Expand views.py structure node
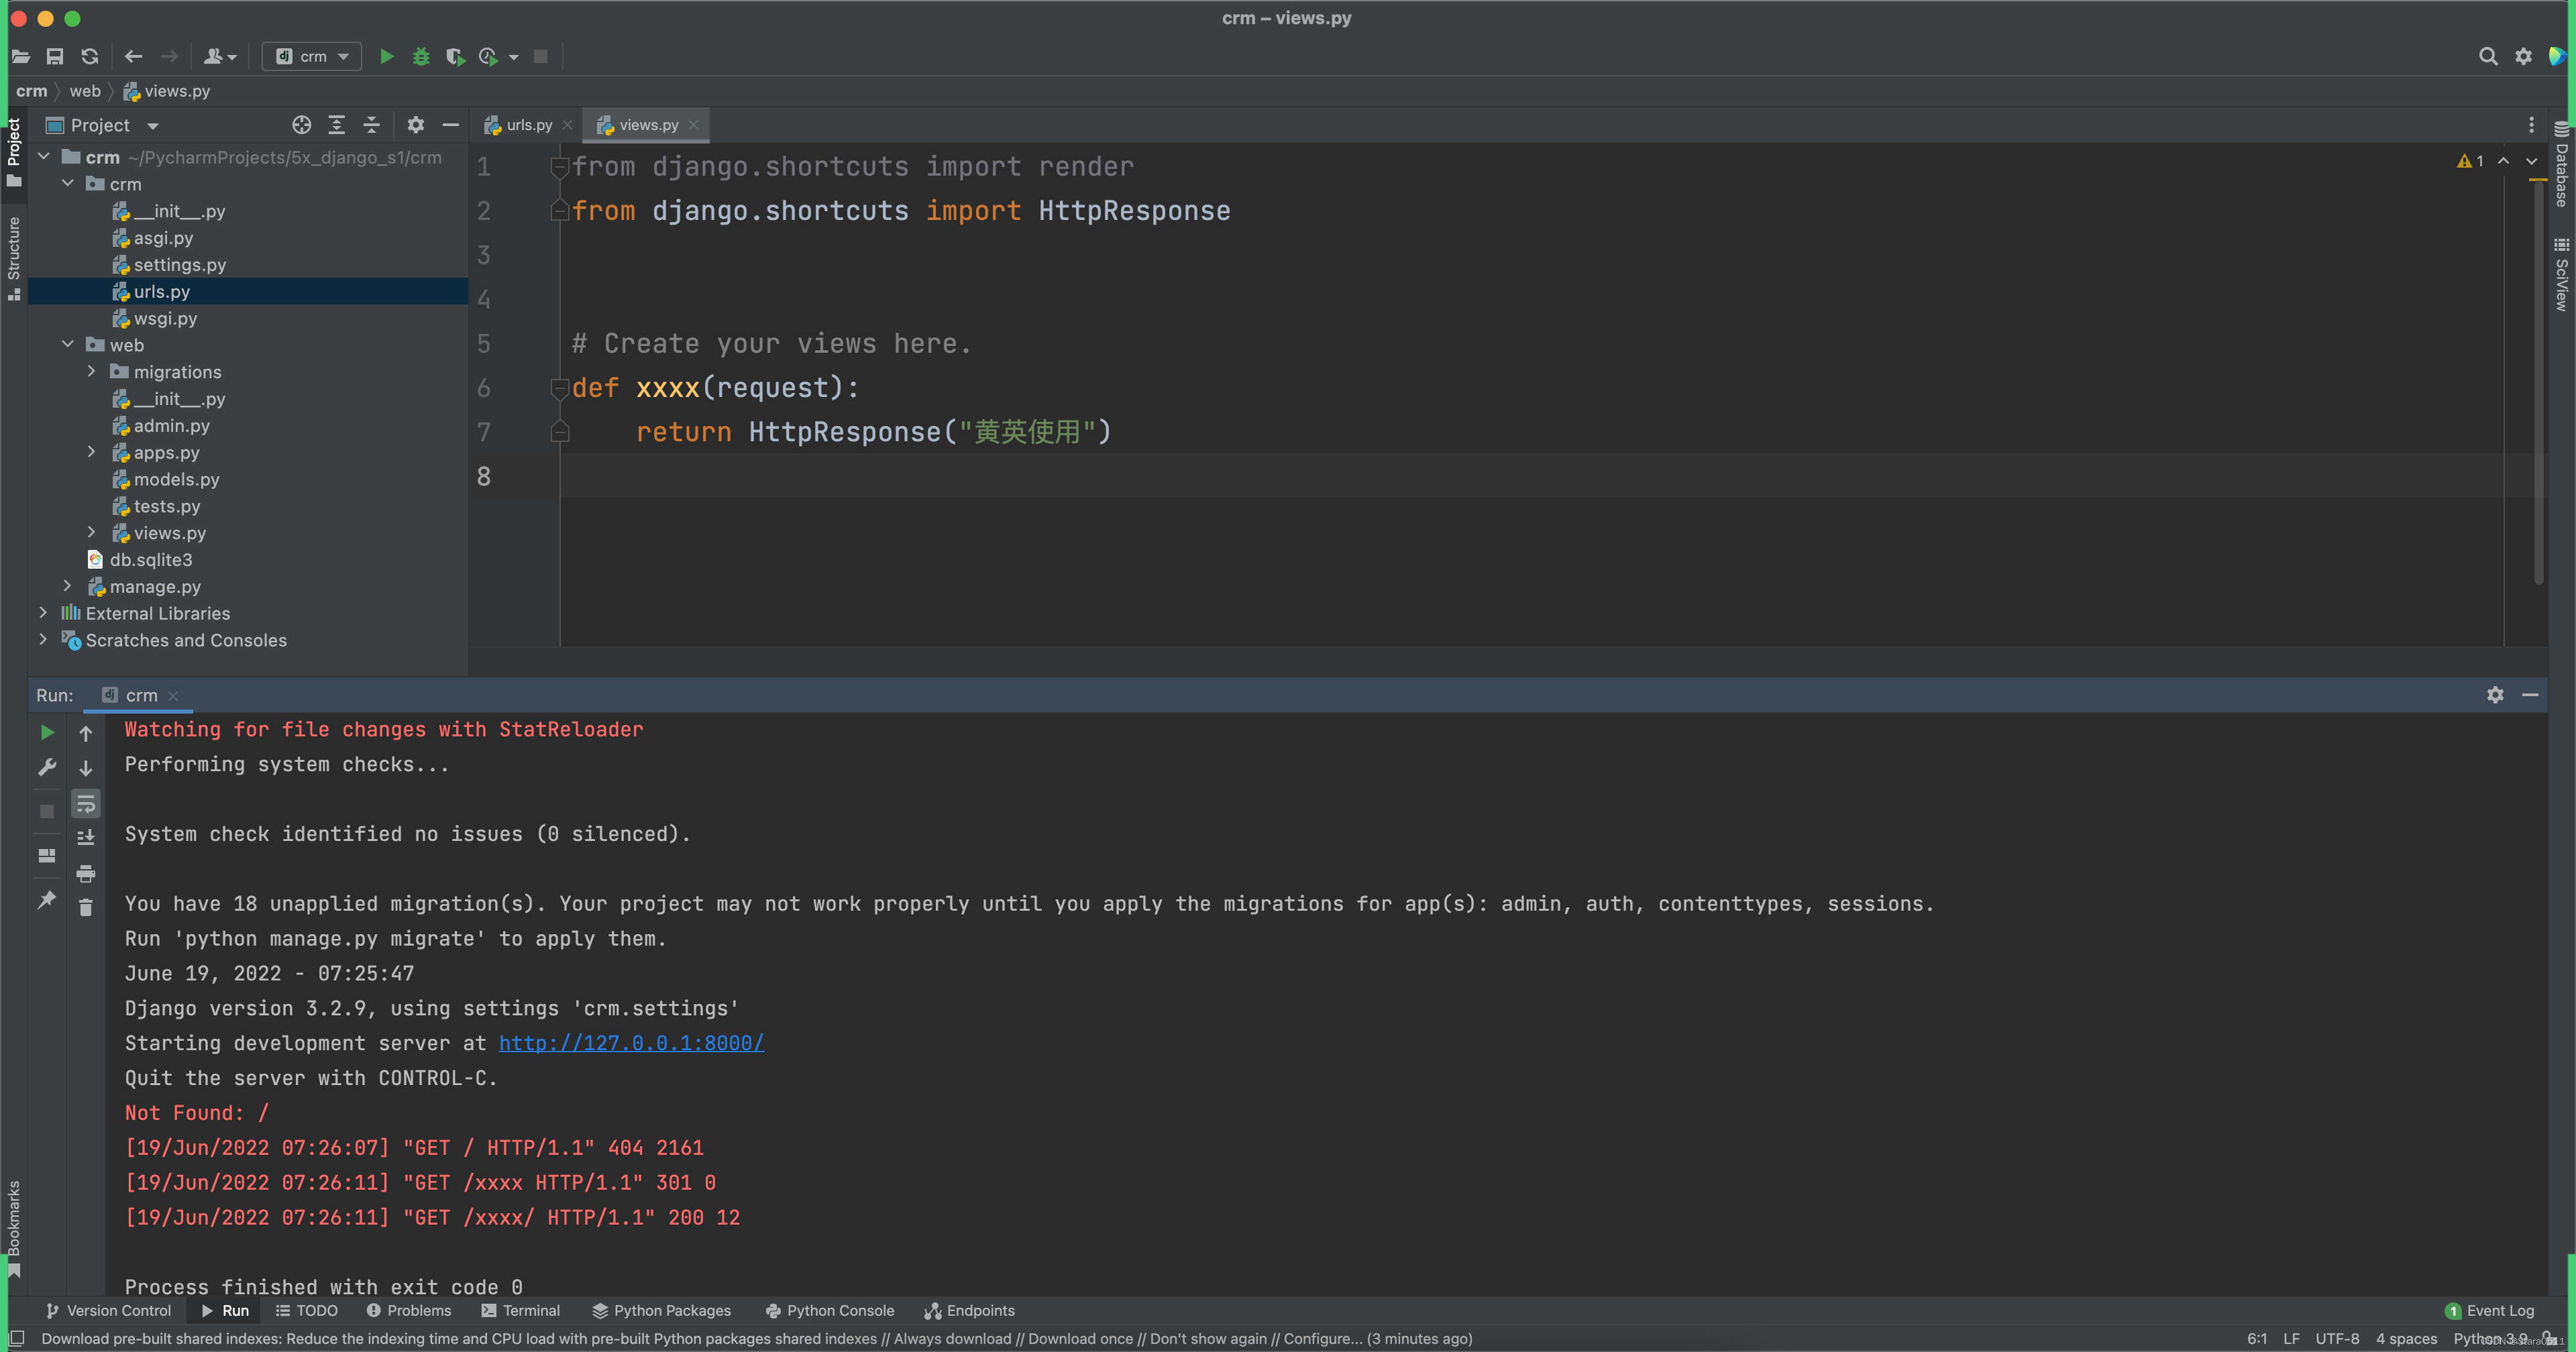 (x=92, y=533)
